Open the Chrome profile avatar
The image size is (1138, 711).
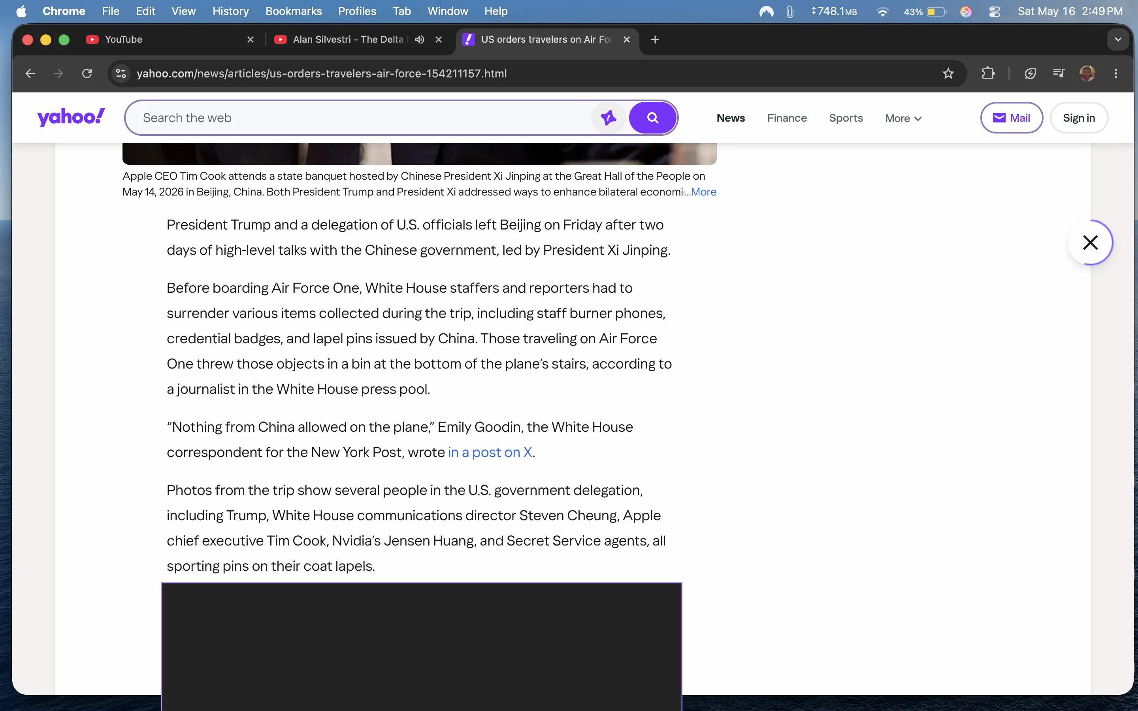pos(1087,73)
